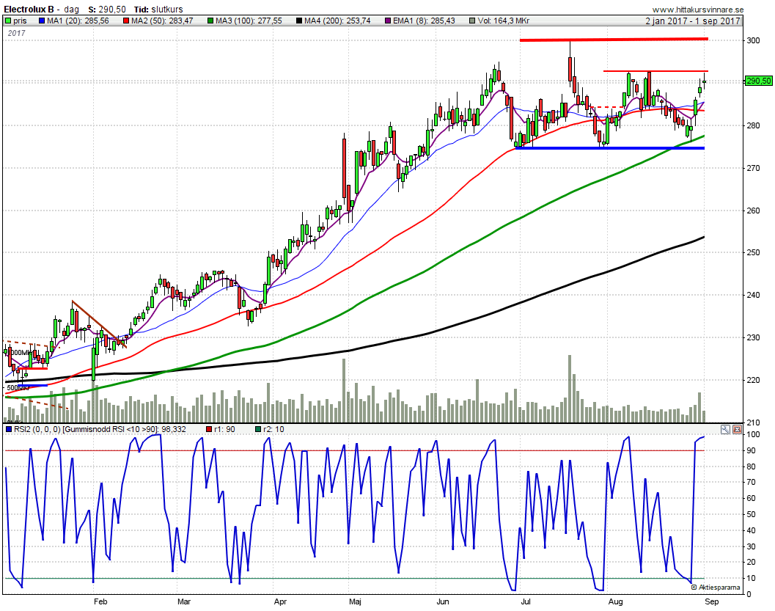
Task: Close the RSI2 indicator panel
Action: tap(737, 430)
